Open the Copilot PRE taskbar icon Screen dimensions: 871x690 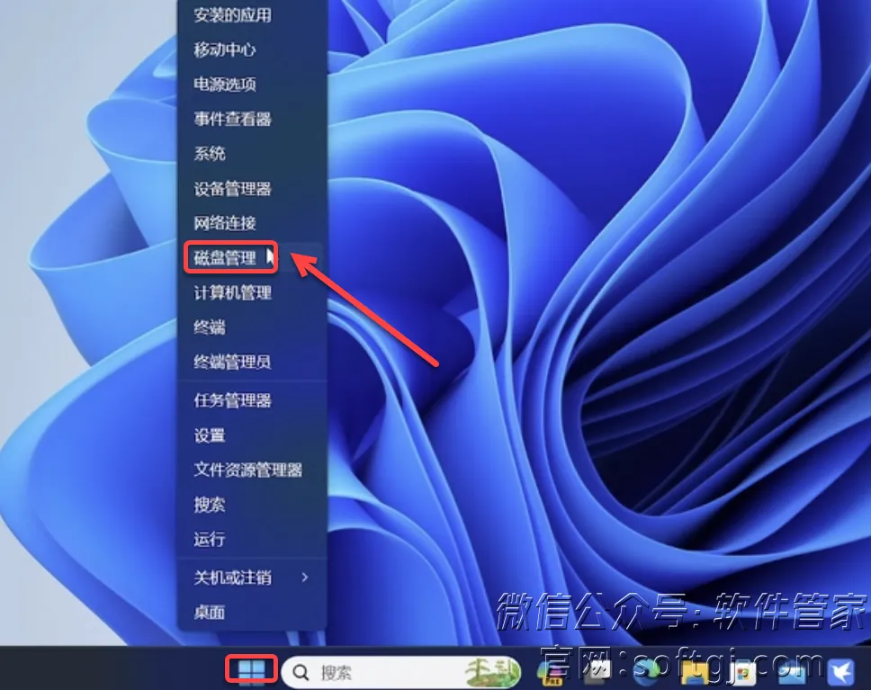(552, 673)
